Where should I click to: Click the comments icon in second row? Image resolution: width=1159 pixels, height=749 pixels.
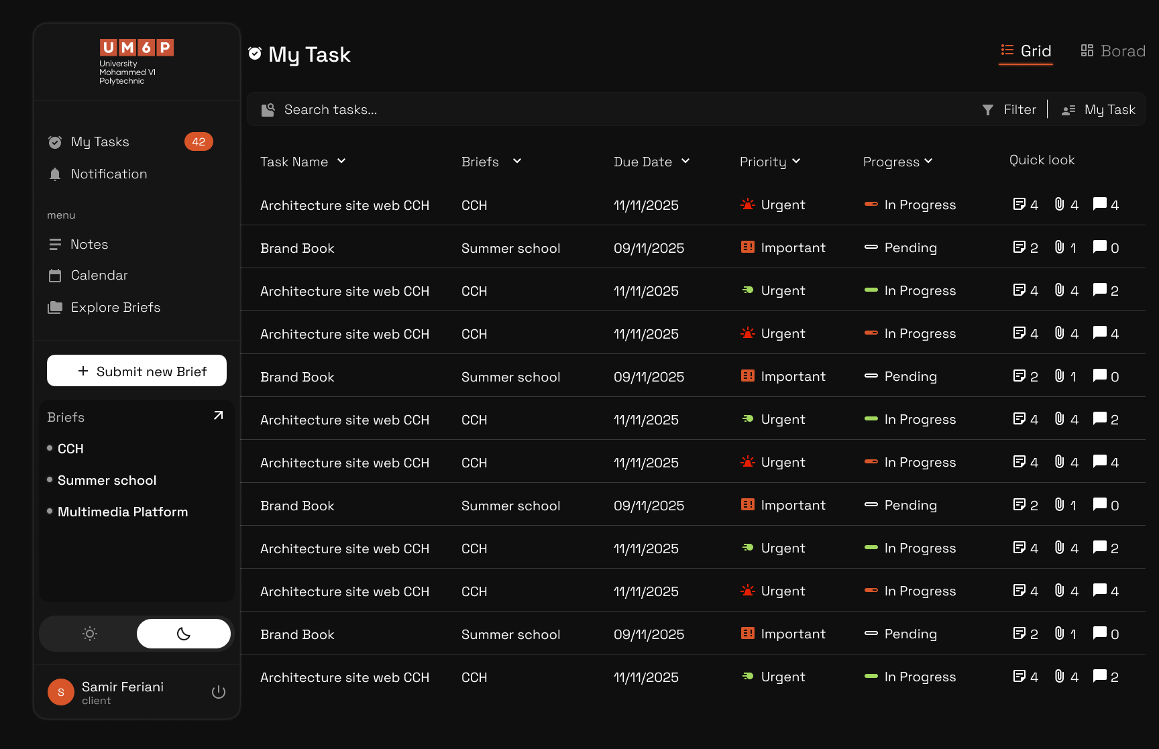pyautogui.click(x=1100, y=247)
